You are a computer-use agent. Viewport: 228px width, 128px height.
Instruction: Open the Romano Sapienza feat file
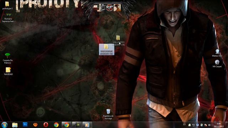click(9, 18)
